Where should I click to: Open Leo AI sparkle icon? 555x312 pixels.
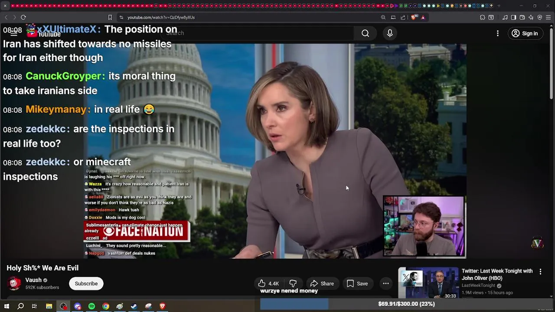click(531, 17)
